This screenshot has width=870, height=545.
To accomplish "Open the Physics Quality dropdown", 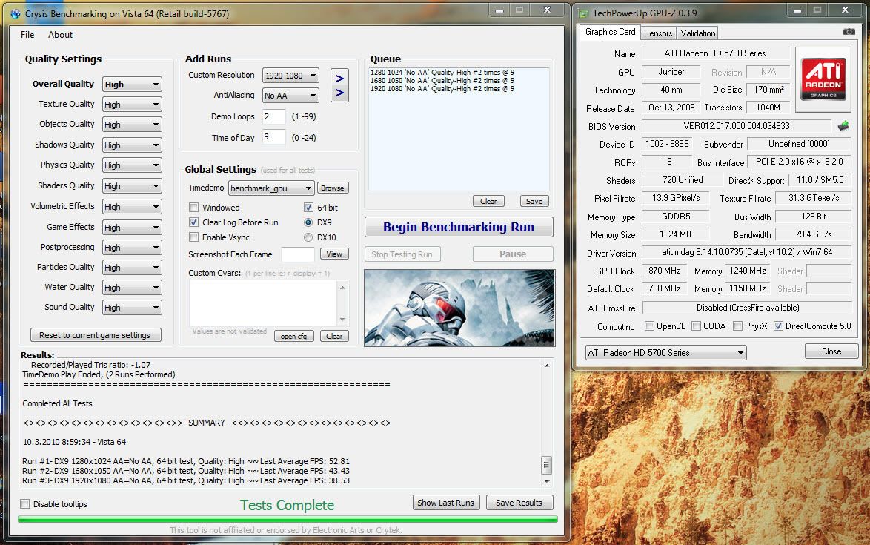I will tap(132, 165).
